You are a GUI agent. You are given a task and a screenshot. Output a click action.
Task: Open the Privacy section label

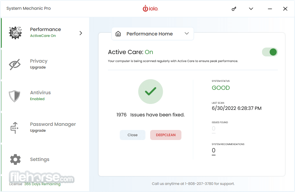tap(39, 61)
